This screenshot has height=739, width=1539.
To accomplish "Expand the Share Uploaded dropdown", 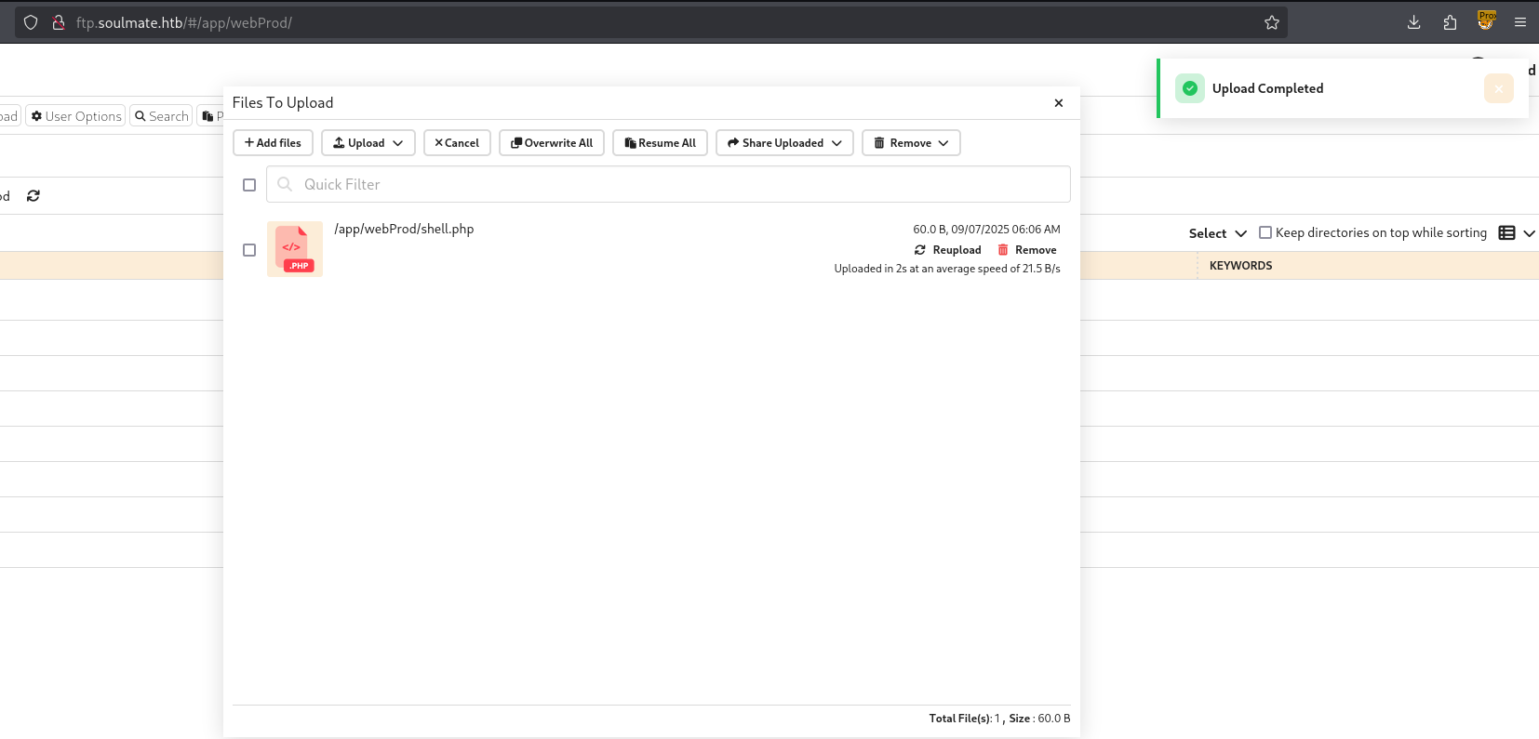I will (x=784, y=143).
